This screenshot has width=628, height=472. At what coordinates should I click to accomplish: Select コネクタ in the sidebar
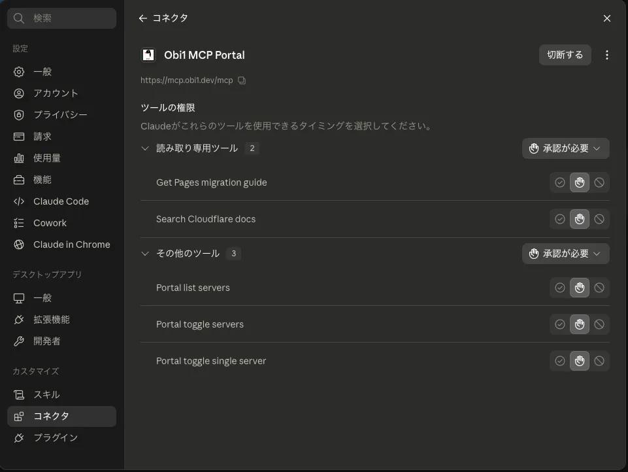pyautogui.click(x=61, y=416)
